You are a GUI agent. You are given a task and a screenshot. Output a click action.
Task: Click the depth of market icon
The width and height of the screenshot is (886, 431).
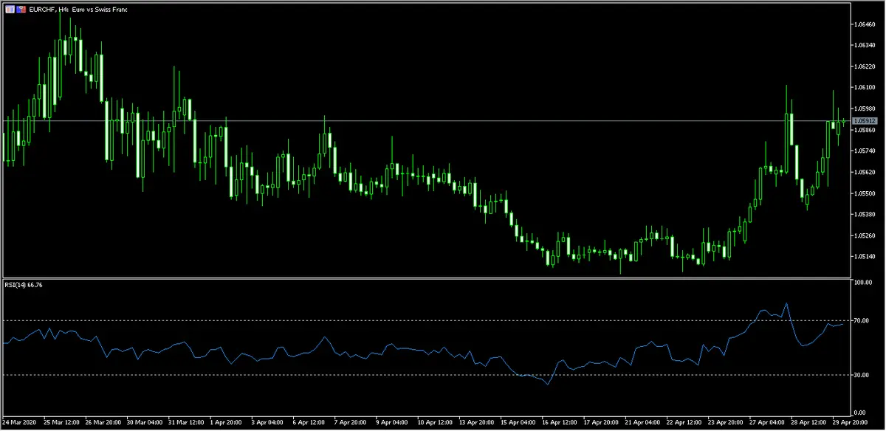click(20, 9)
